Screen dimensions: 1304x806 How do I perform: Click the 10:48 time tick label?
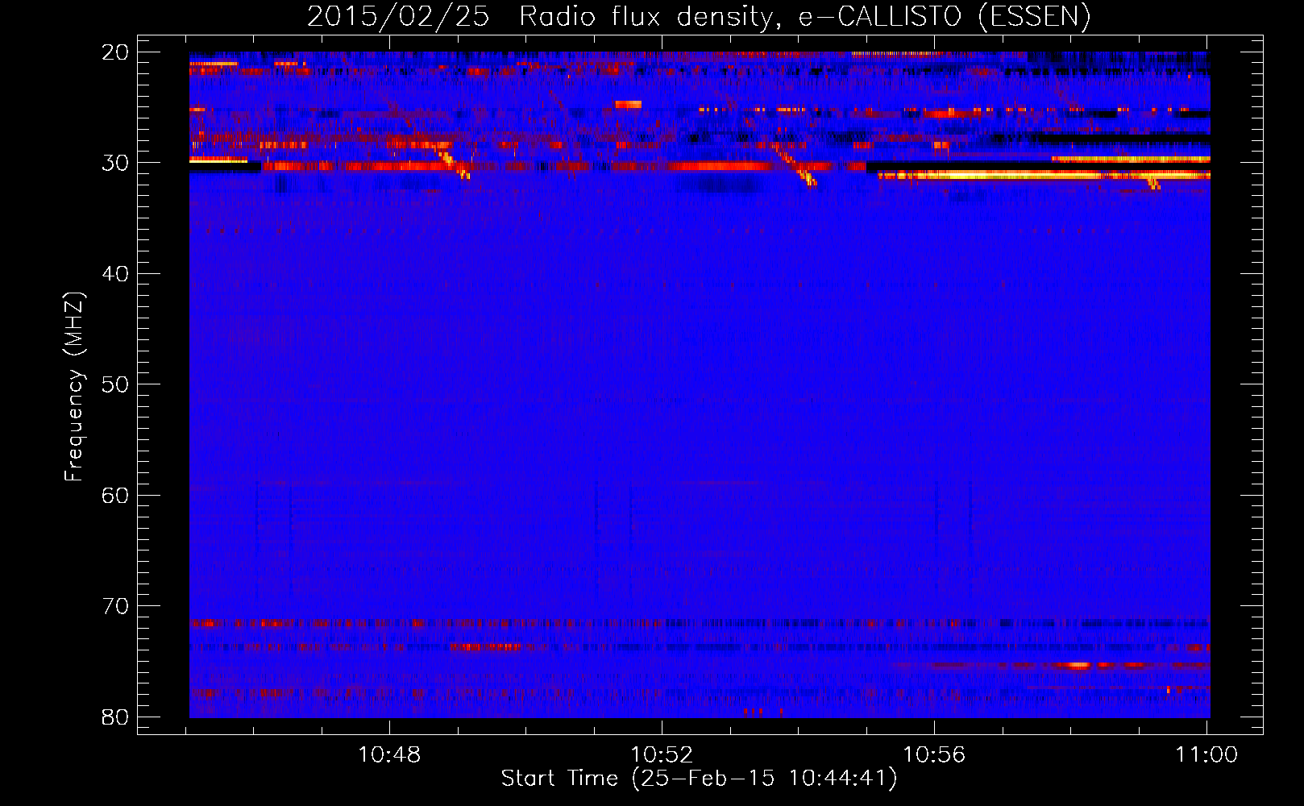389,755
